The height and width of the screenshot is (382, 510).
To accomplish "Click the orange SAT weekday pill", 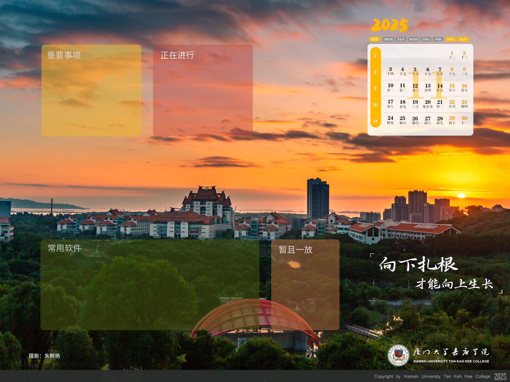I will (x=450, y=39).
